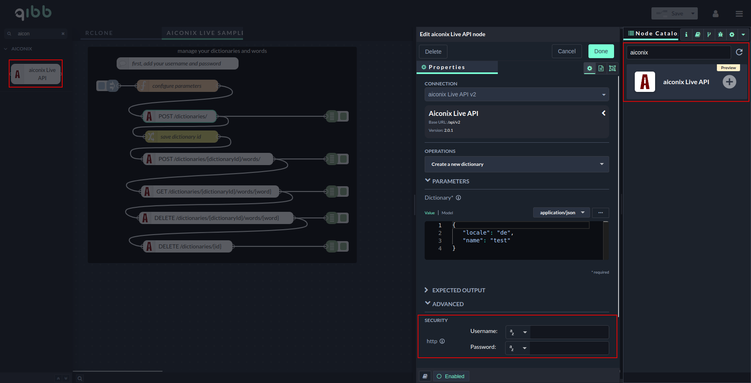Expand the EXPECTED OUTPUT section

458,290
